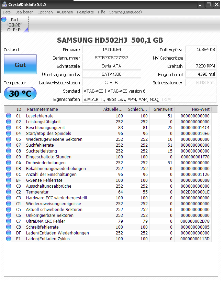Click the Eingeschaltet field 4390 mal
This screenshot has width=224, height=283.
[201, 74]
